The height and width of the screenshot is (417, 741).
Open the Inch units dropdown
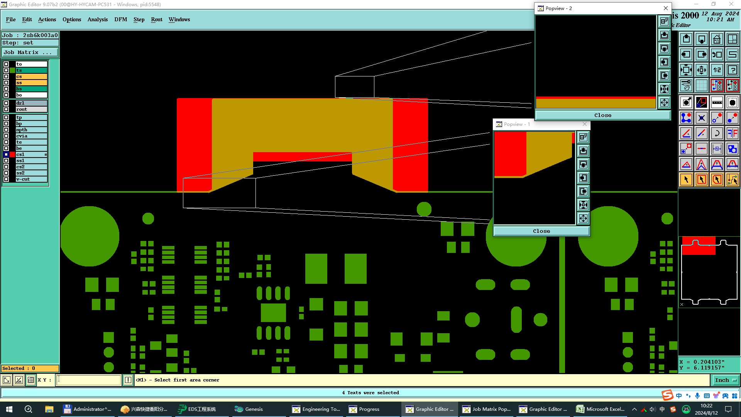725,380
